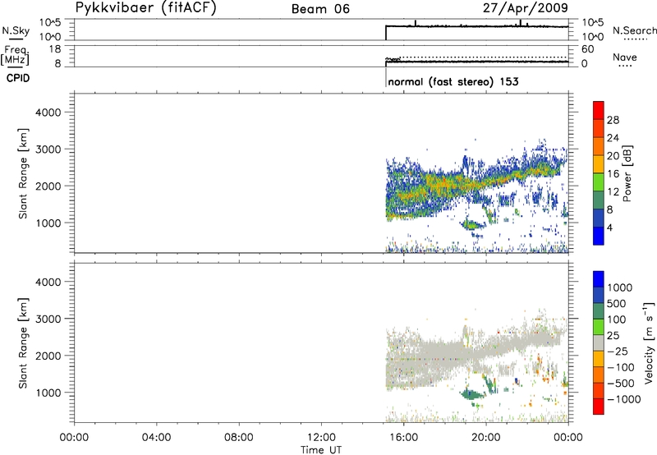The height and width of the screenshot is (455, 657).
Task: Click the '18' frequency axis tick
Action: [55, 49]
